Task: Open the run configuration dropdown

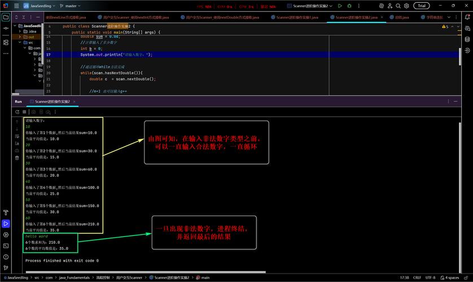Action: click(310, 6)
